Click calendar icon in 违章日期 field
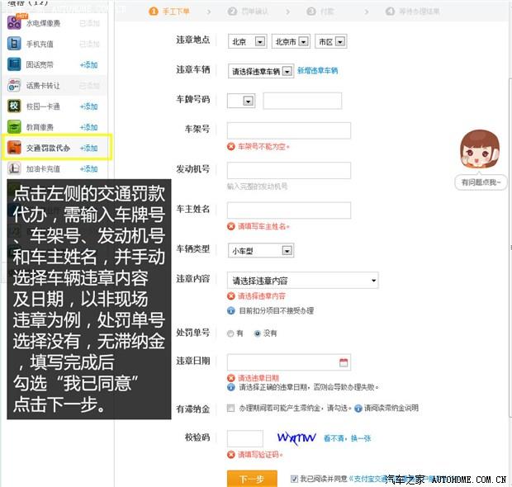Screen dimensions: 512x487 [x=344, y=362]
